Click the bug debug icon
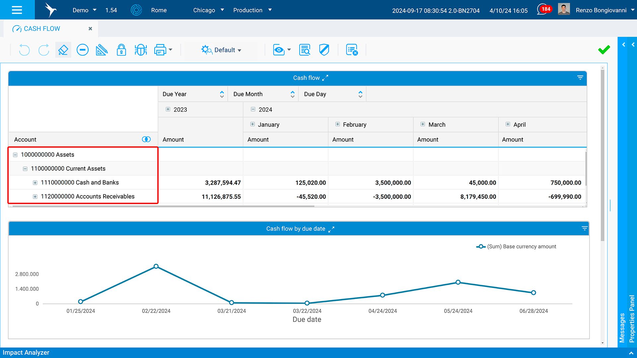The height and width of the screenshot is (358, 637). coord(141,50)
